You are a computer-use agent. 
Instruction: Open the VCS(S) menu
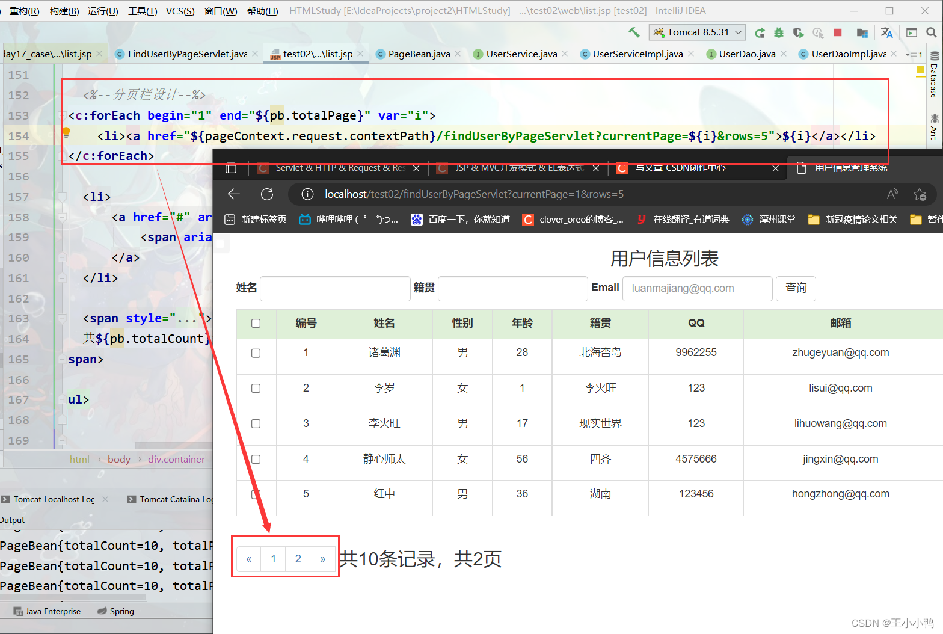point(180,11)
